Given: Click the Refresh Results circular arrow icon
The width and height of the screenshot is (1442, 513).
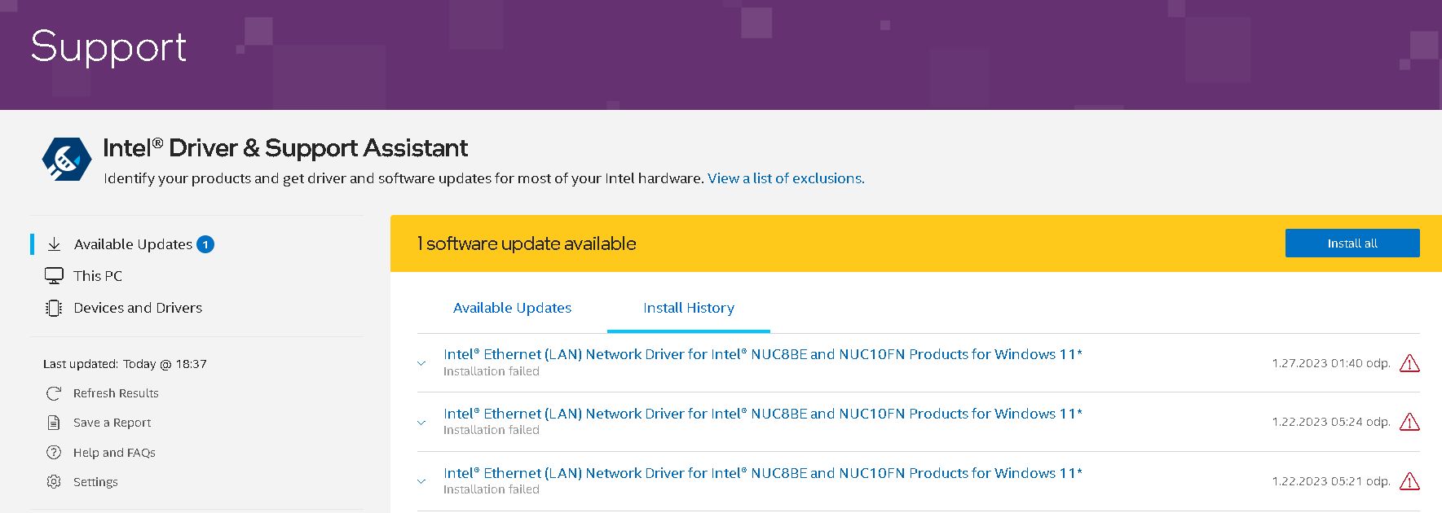Looking at the screenshot, I should coord(54,393).
